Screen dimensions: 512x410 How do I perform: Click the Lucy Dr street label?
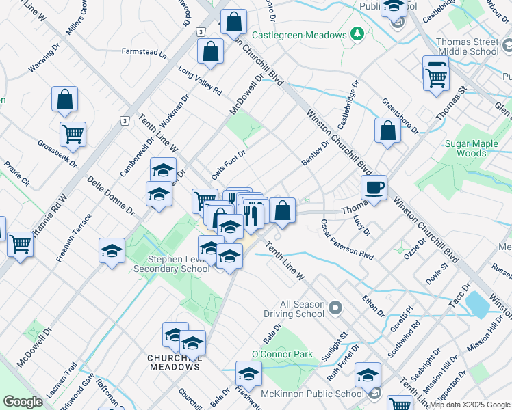click(x=362, y=225)
